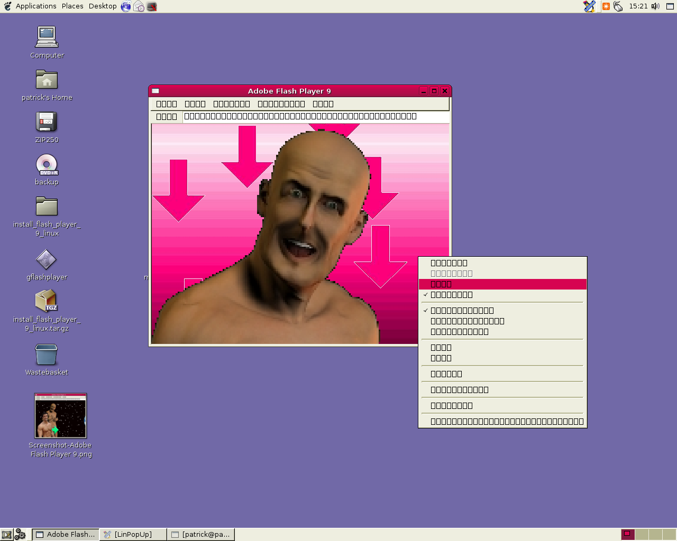
Task: Open the Desktop menu
Action: coord(103,6)
